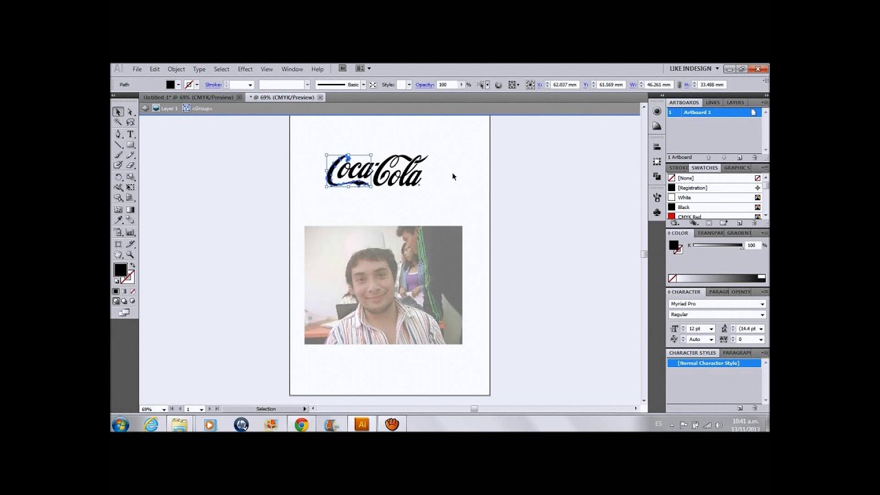
Task: Pick the Artboard tool
Action: pos(118,243)
